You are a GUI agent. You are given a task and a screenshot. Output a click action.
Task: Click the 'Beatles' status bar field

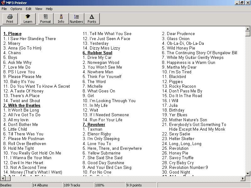pos(15,185)
